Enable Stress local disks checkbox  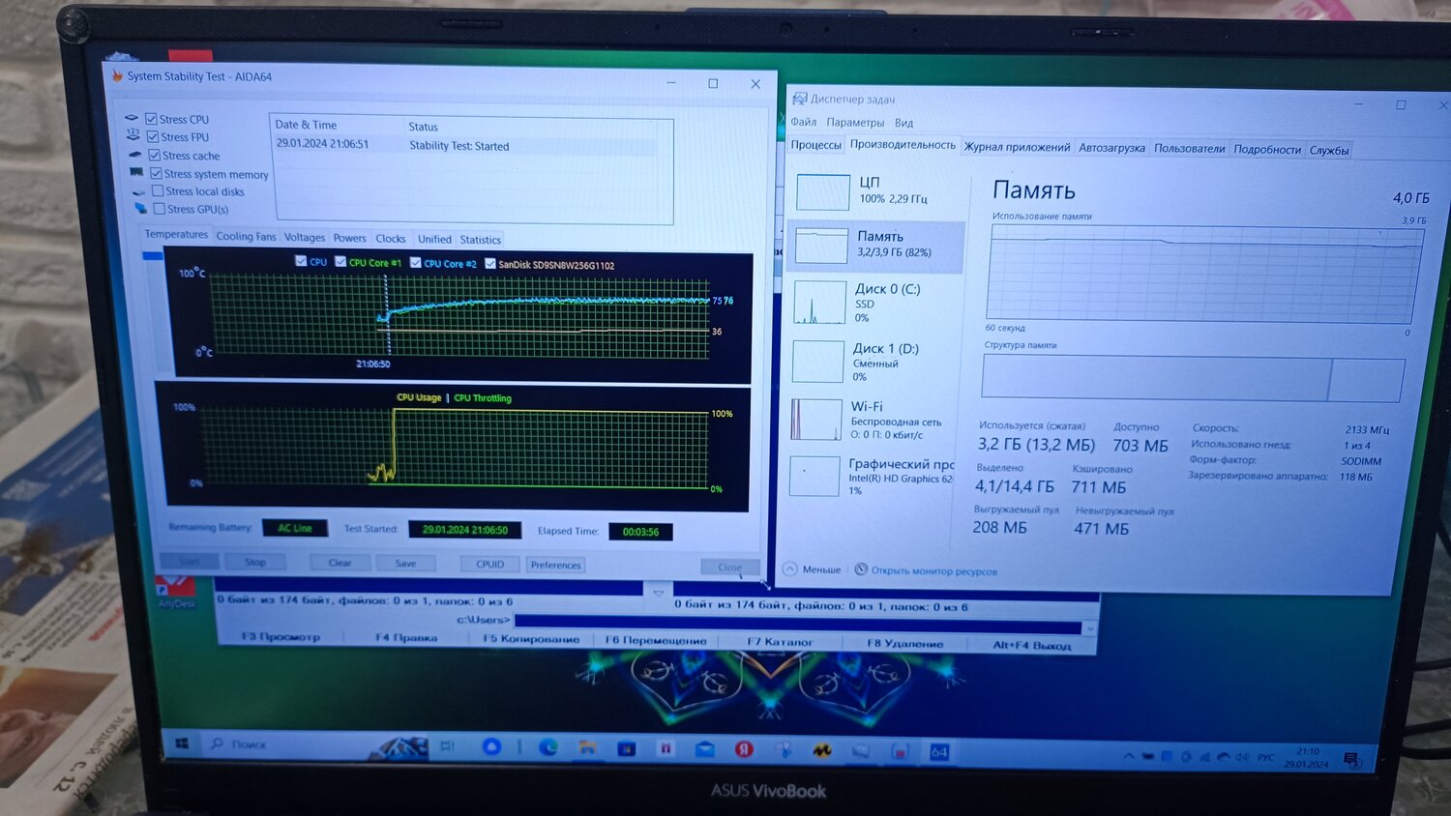coord(158,190)
